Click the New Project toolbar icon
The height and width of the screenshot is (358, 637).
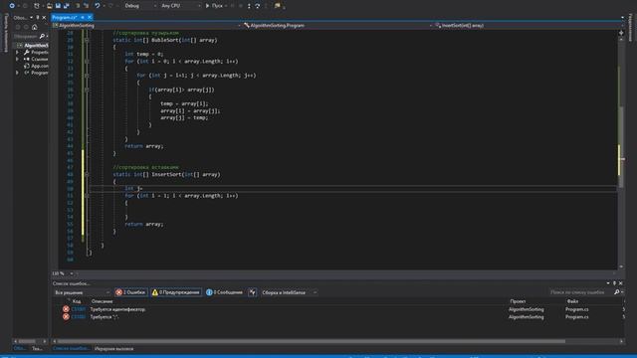(x=37, y=6)
